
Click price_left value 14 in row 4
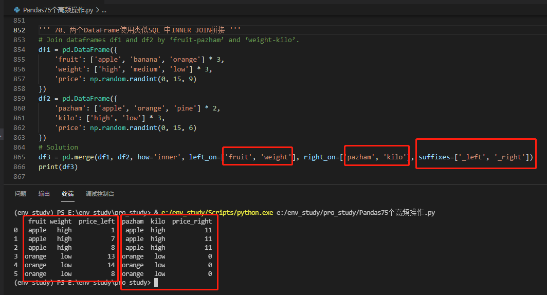[111, 265]
